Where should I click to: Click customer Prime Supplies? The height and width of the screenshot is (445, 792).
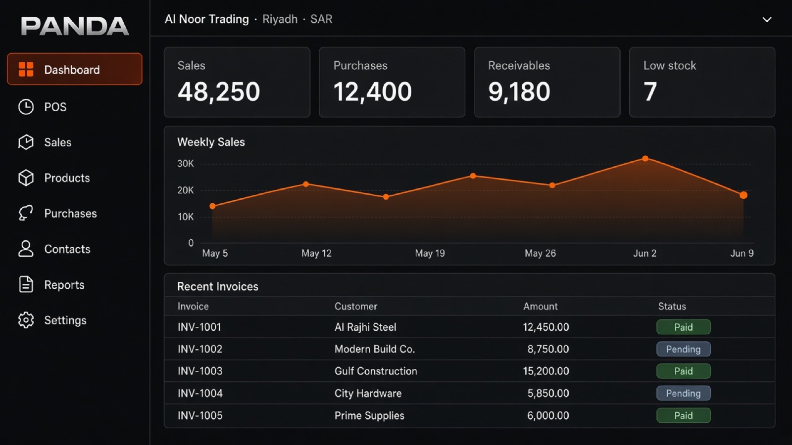tap(369, 416)
